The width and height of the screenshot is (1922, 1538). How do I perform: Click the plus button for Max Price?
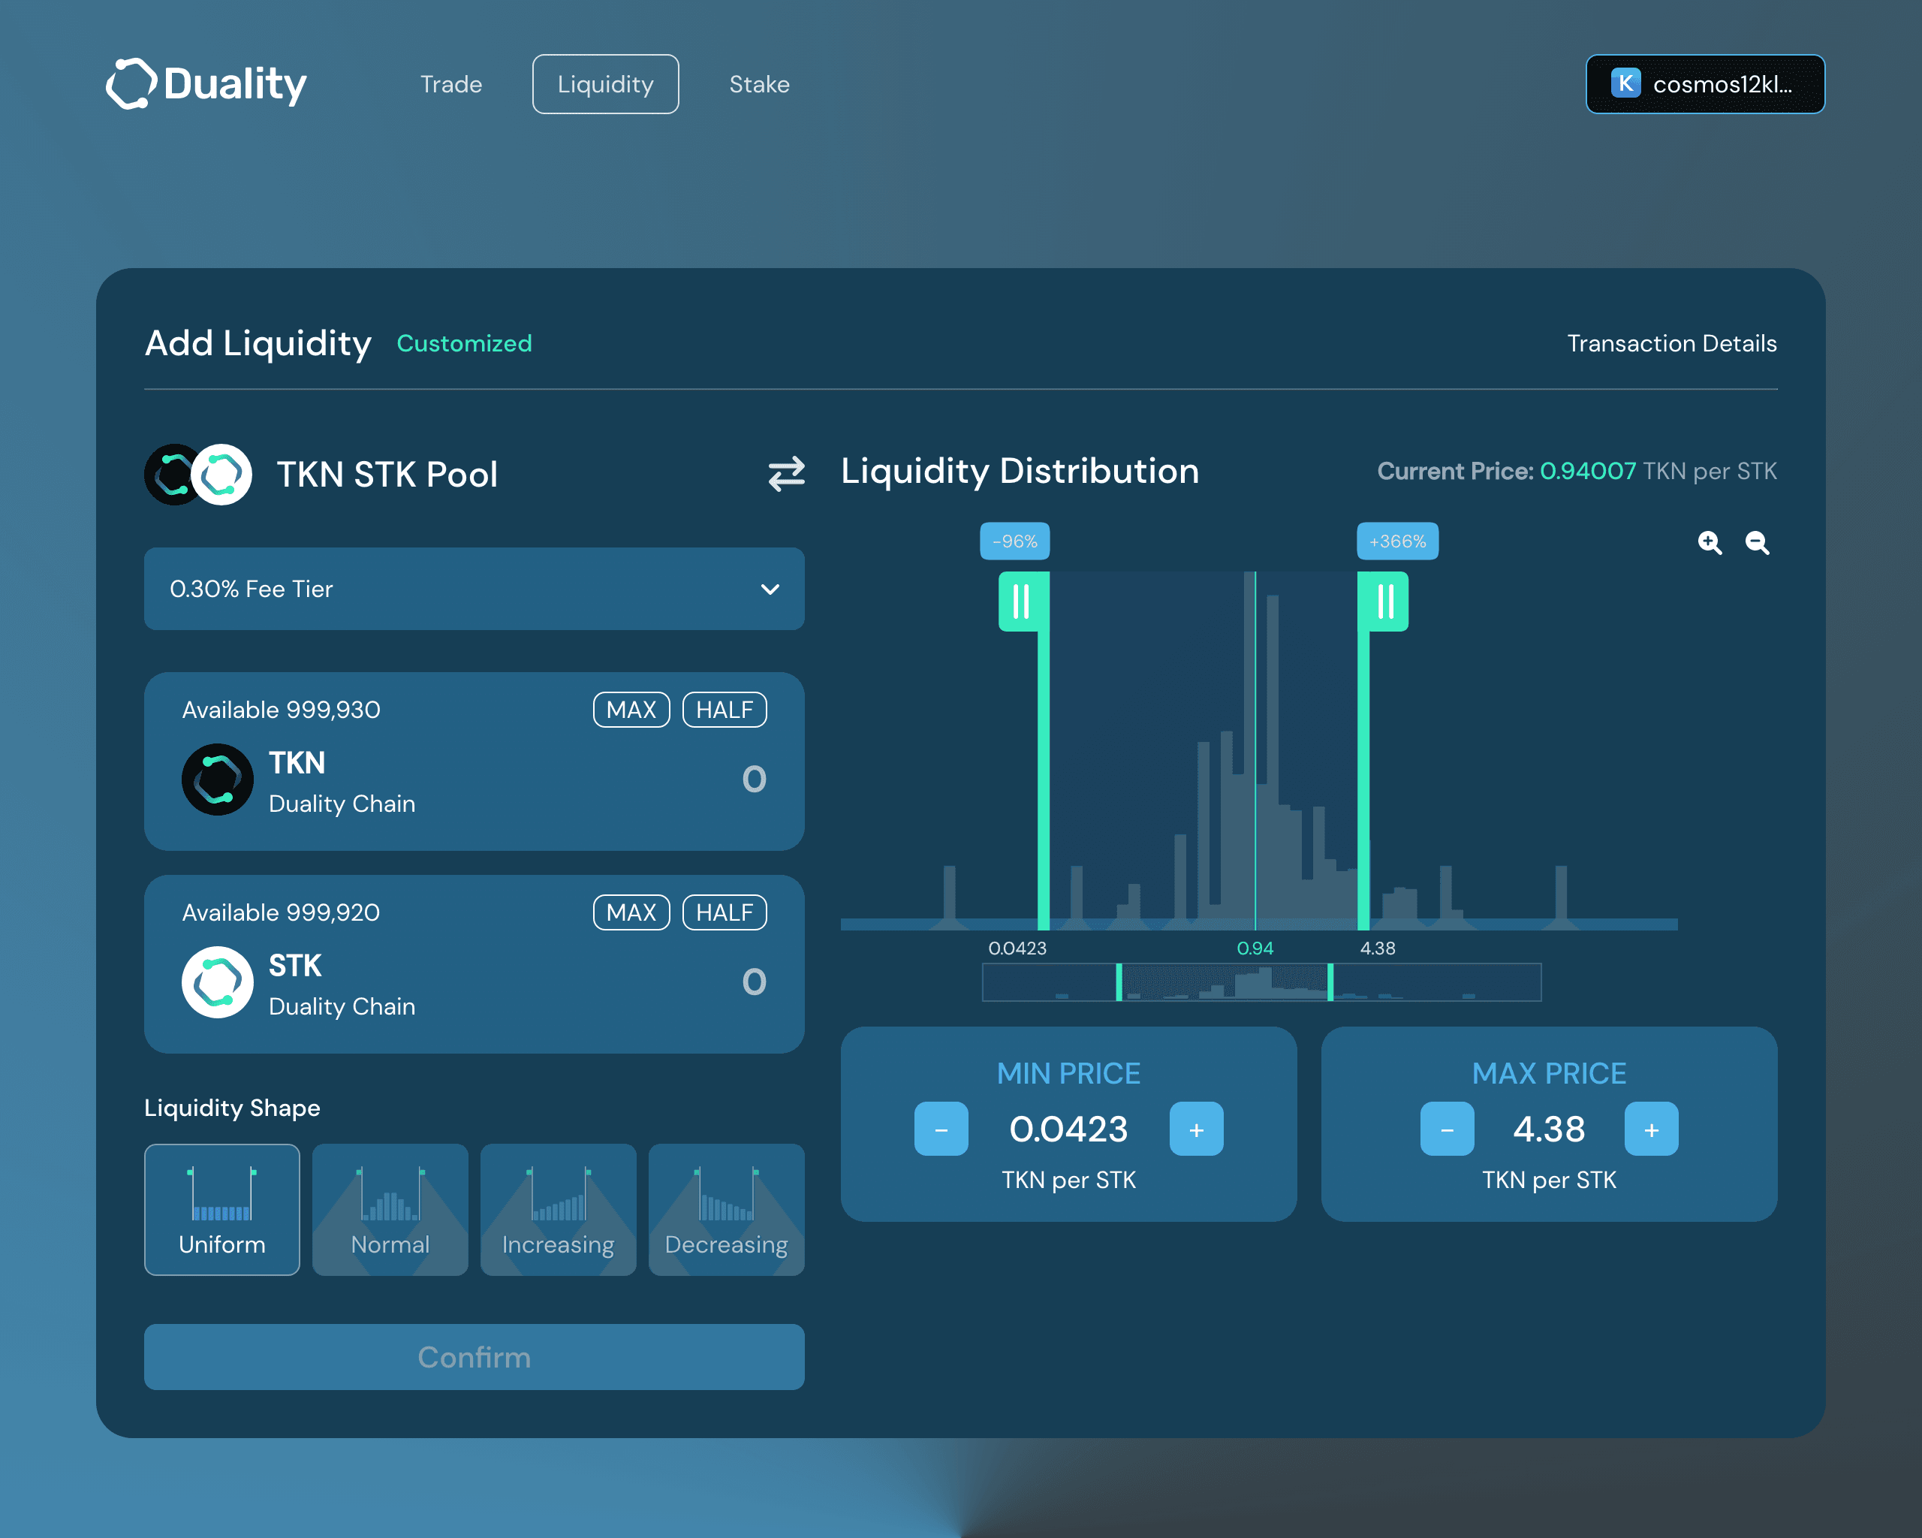point(1651,1129)
